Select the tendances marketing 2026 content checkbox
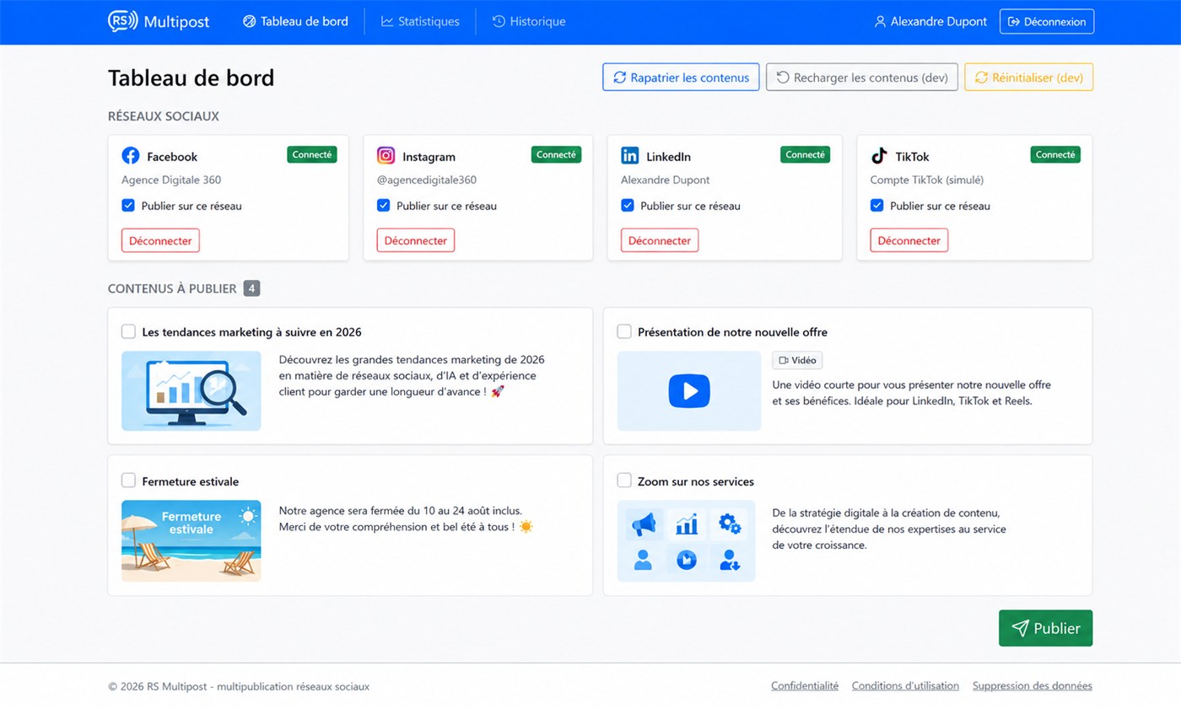1181x709 pixels. pyautogui.click(x=128, y=331)
